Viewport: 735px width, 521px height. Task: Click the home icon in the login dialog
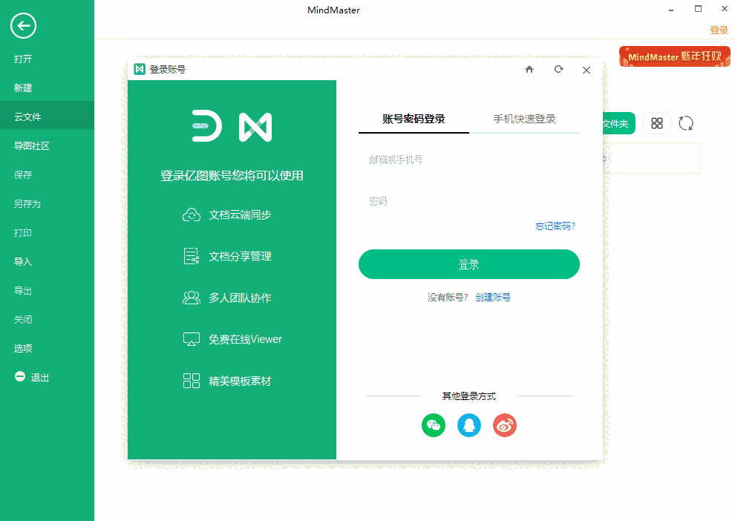coord(529,69)
